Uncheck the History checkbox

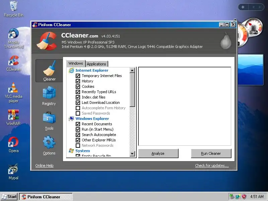pos(78,81)
